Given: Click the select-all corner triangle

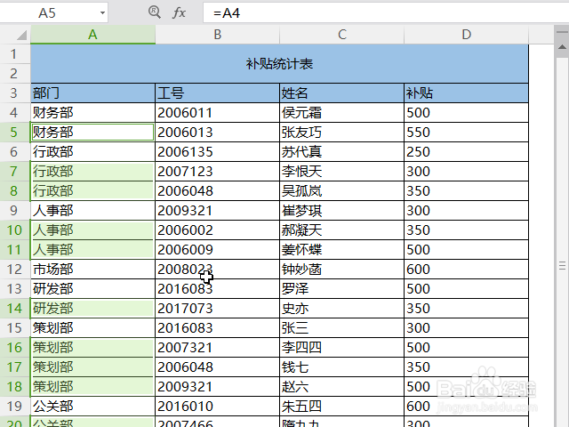Looking at the screenshot, I should (21, 35).
